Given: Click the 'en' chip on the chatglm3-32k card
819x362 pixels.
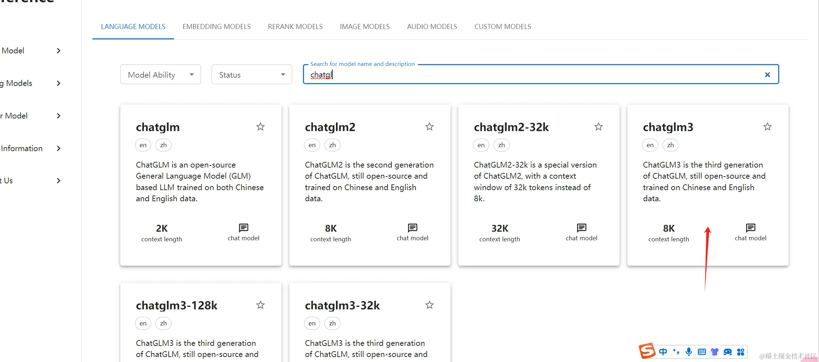Looking at the screenshot, I should click(312, 323).
